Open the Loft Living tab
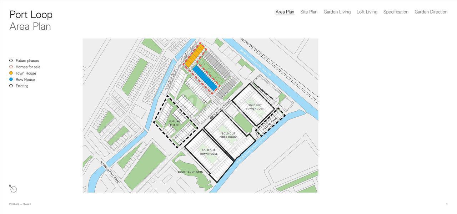Viewport: 457px width, 214px height. tap(367, 12)
